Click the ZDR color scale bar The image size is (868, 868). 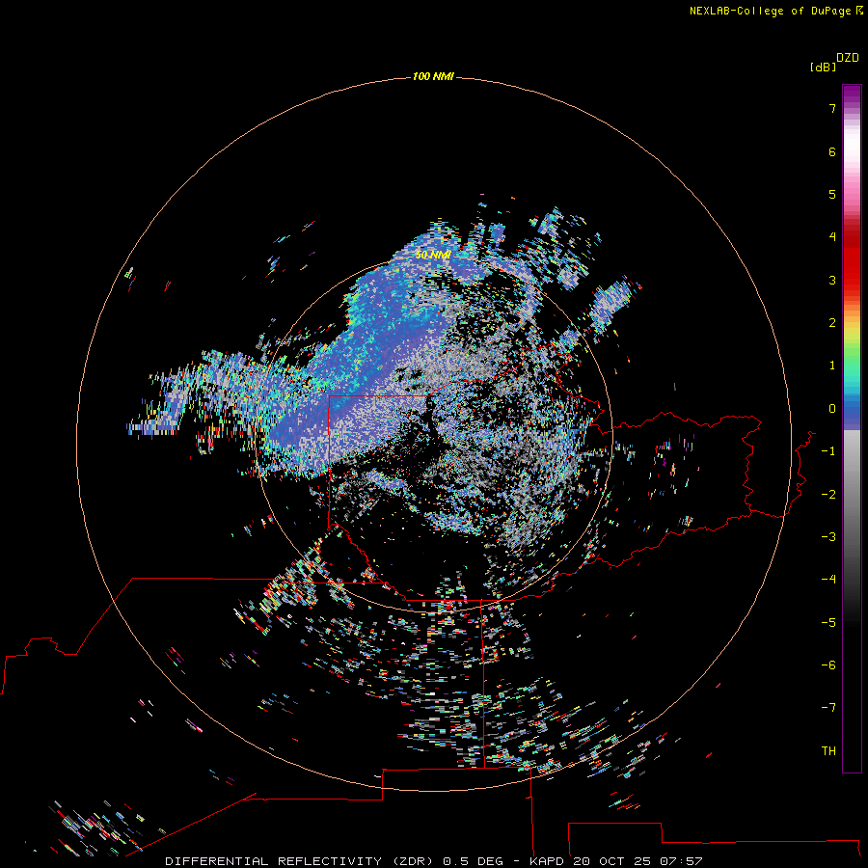click(852, 428)
